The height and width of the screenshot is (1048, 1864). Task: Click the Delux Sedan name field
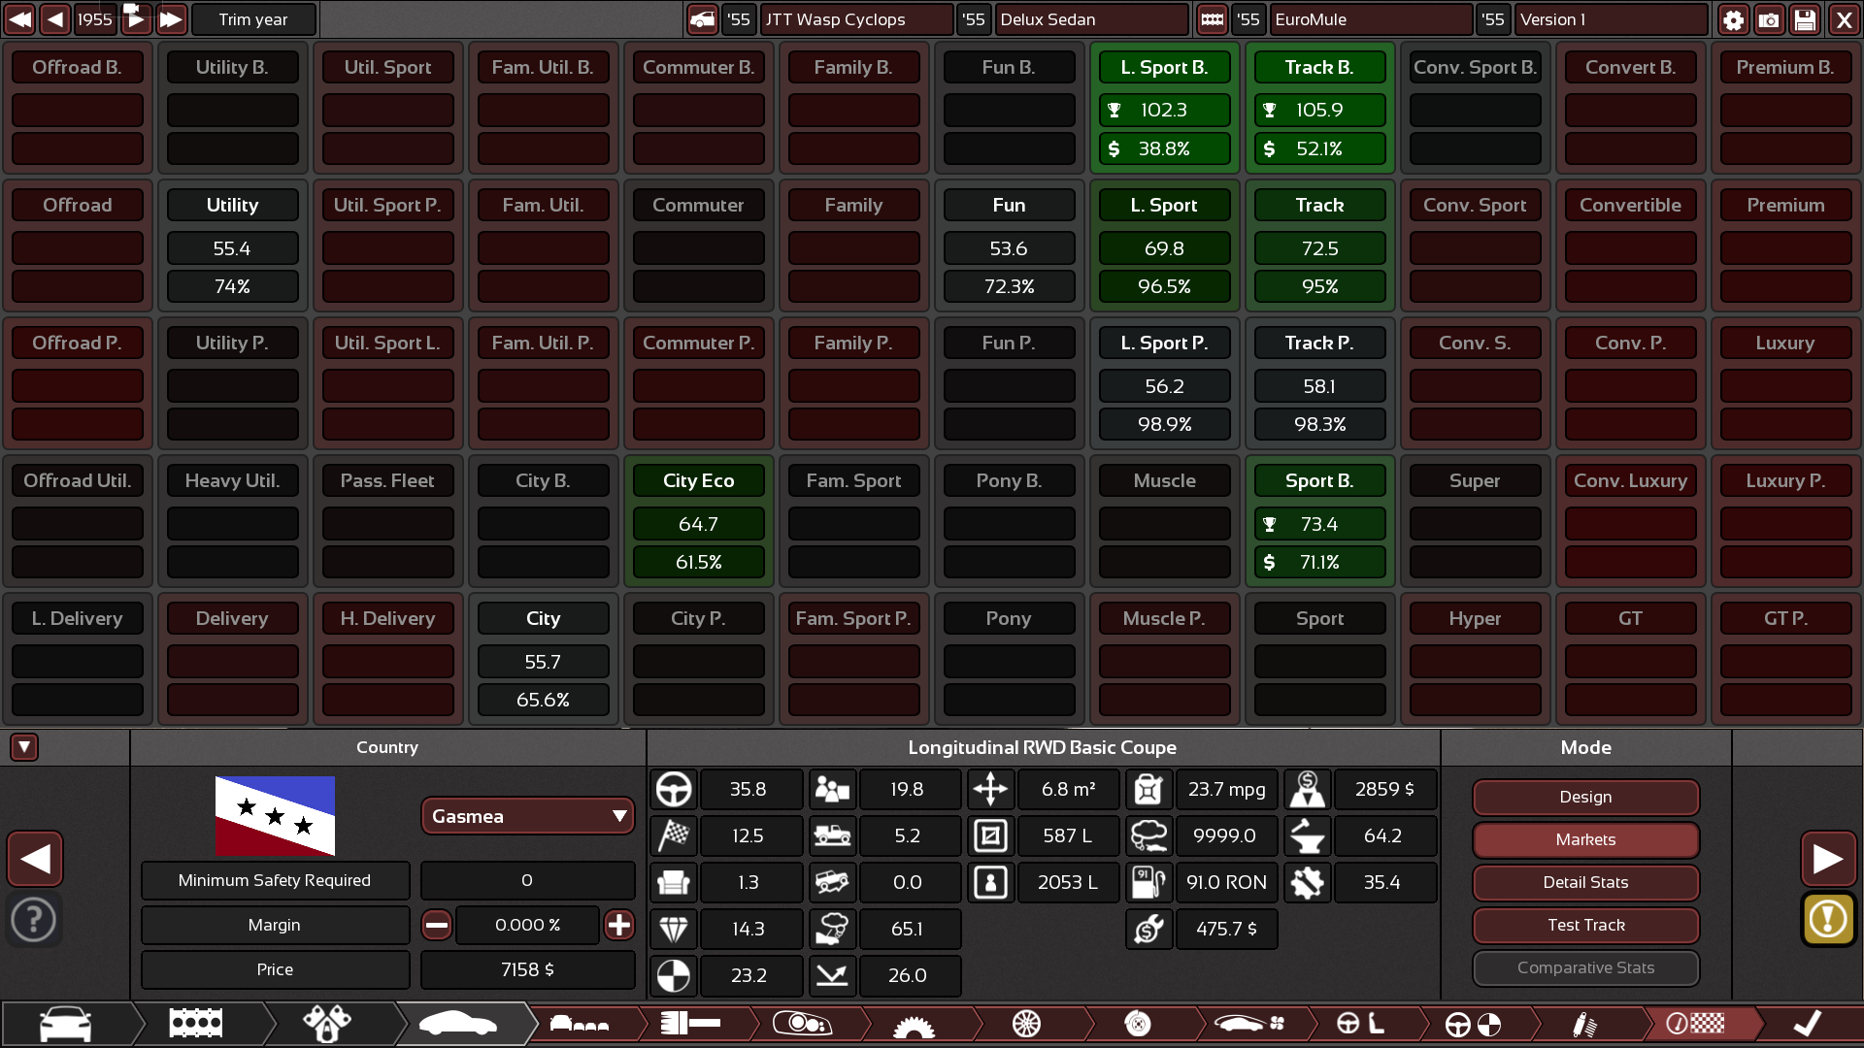(1091, 19)
